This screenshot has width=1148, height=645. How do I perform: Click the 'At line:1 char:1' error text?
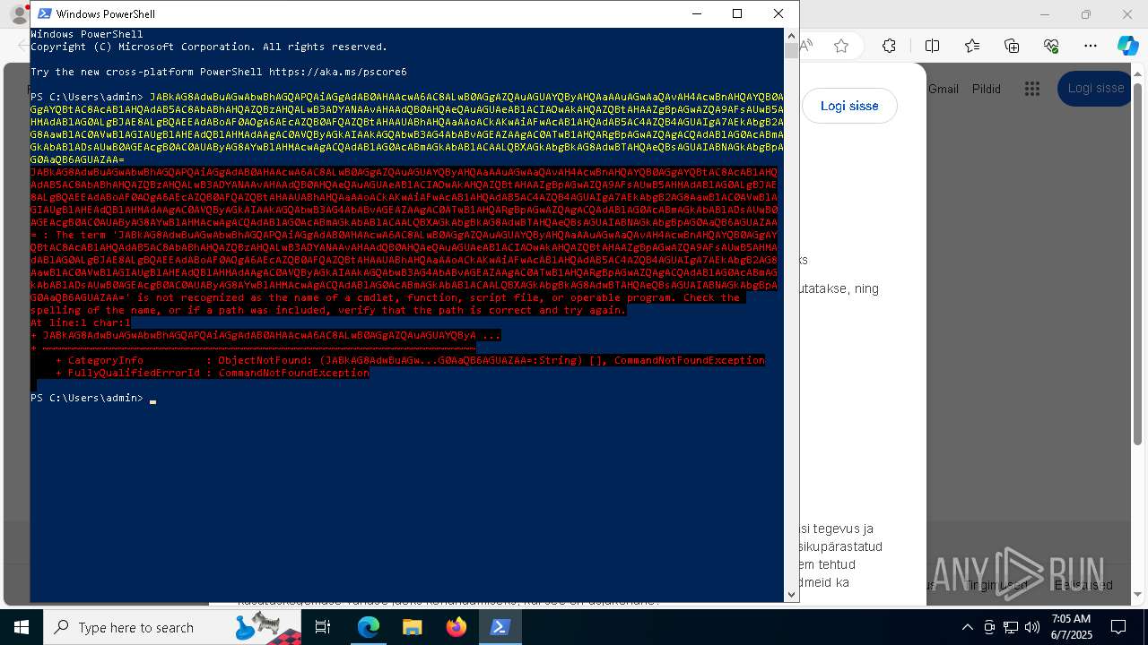pos(81,322)
